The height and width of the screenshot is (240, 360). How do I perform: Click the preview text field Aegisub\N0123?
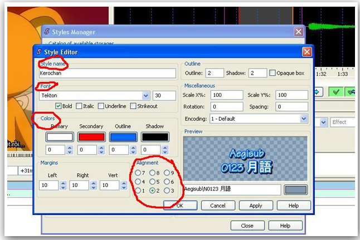coord(232,189)
